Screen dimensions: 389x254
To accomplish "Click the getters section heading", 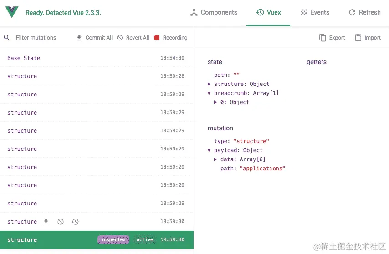I will coord(316,62).
